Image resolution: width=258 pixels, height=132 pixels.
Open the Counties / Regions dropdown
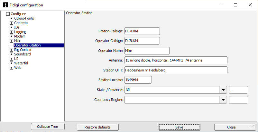click(223, 100)
